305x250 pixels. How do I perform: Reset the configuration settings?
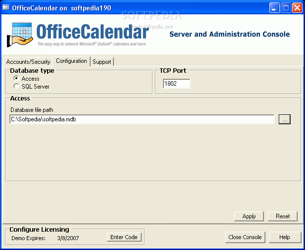pos(283,216)
